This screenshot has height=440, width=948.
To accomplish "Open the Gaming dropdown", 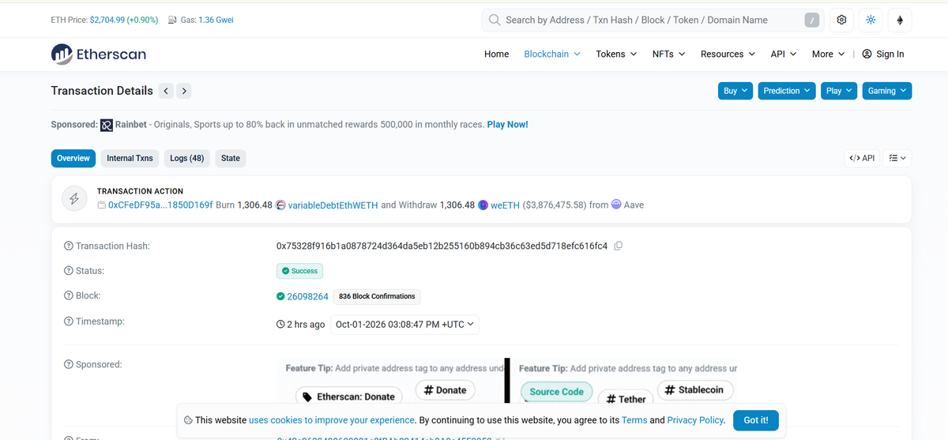I will pyautogui.click(x=887, y=91).
